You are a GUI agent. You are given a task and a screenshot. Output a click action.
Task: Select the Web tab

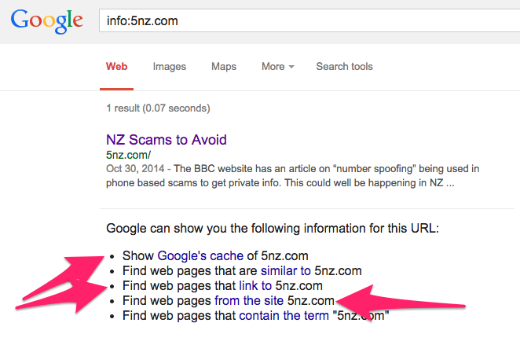116,66
